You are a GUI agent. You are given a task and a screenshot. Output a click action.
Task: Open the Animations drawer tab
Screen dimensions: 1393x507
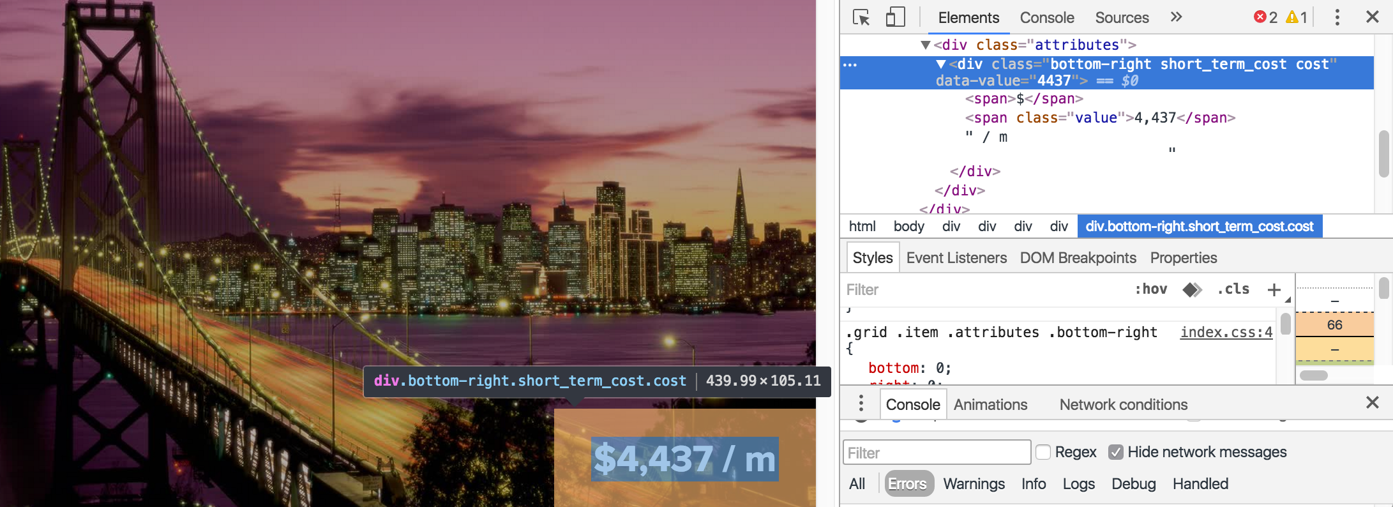990,405
